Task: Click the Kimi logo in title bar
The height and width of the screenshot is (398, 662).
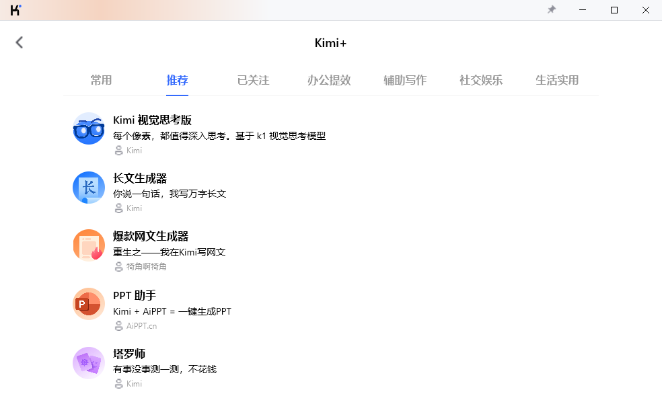Action: pos(15,9)
